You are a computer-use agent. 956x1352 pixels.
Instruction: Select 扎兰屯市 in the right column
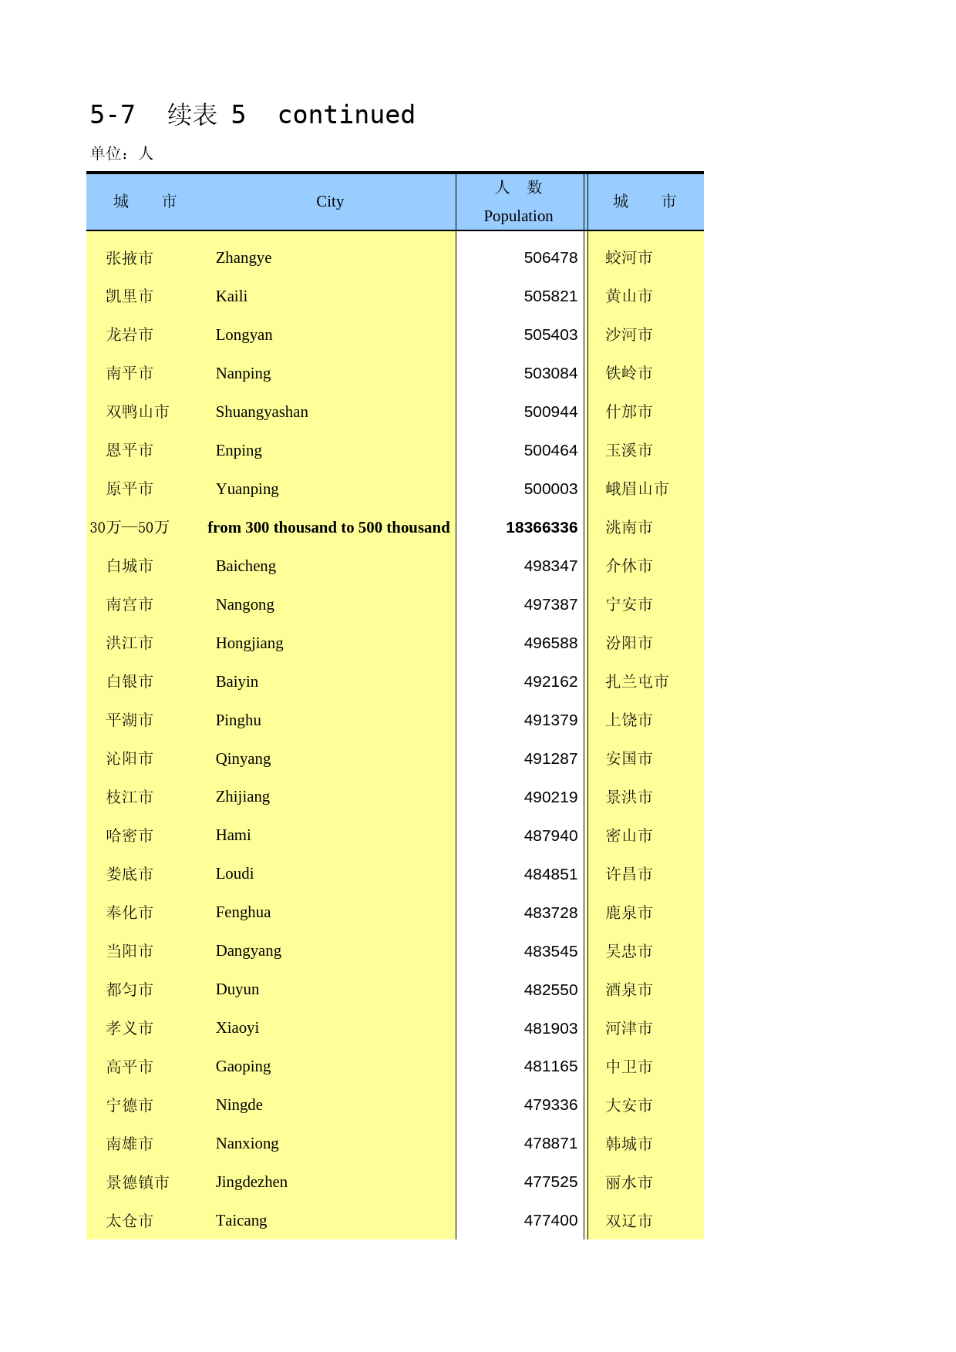pos(637,681)
